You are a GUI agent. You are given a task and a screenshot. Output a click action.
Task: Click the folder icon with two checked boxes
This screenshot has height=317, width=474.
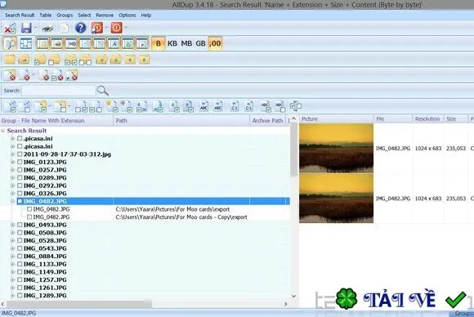point(71,60)
